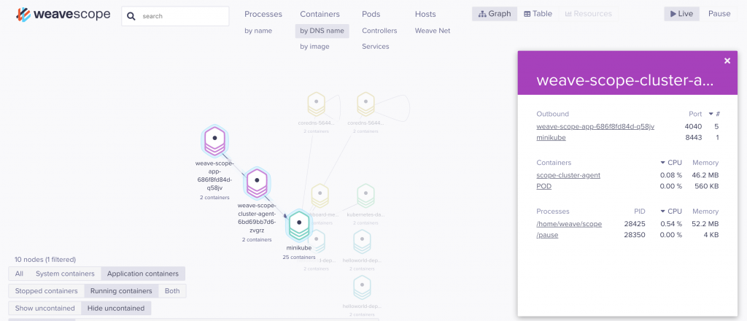Show only Running containers

coord(121,291)
